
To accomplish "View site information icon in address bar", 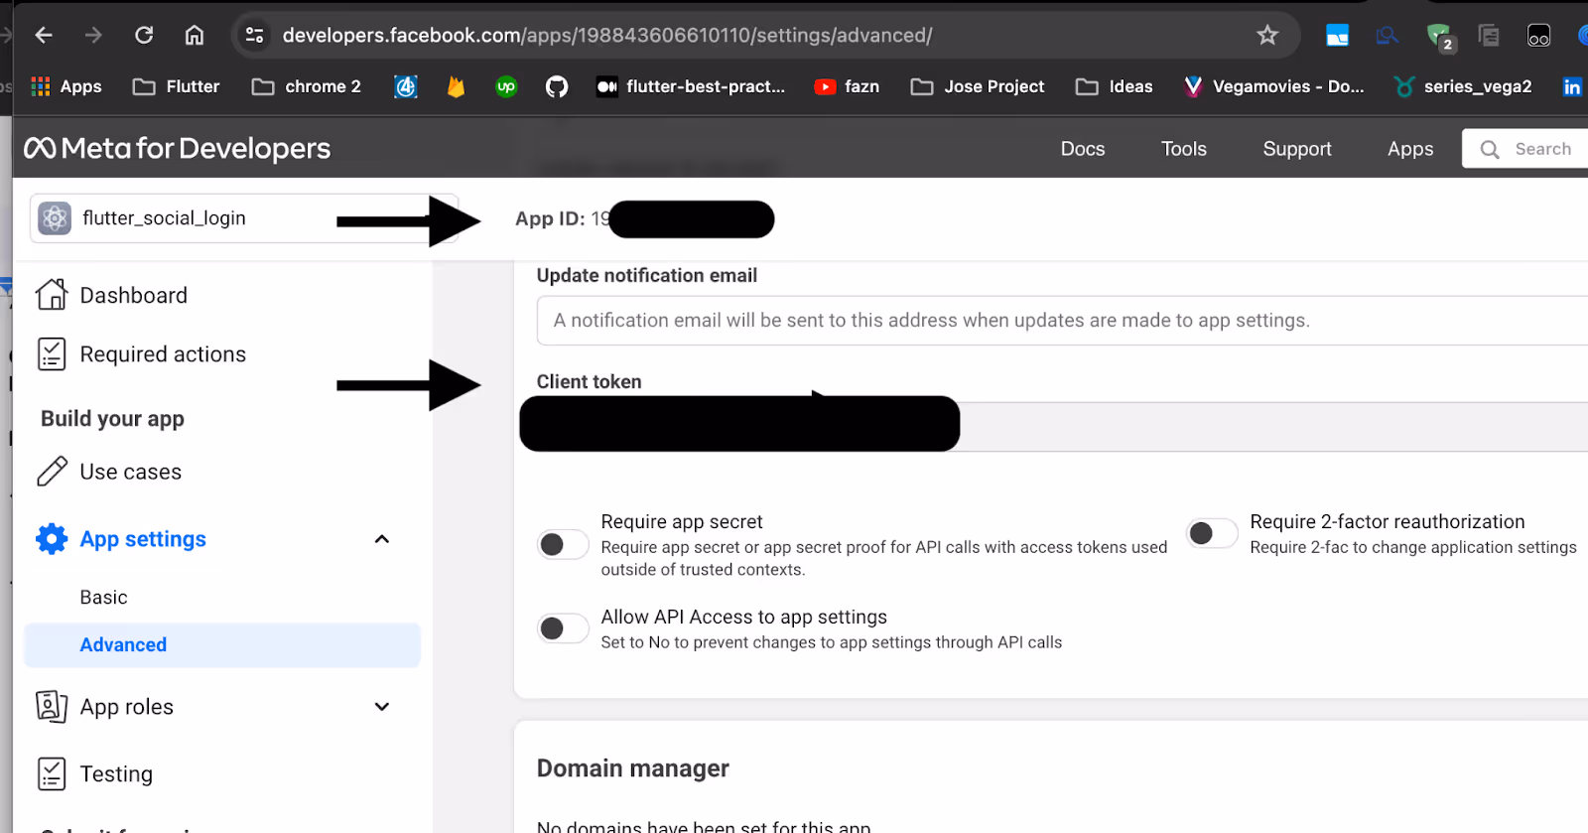I will 255,36.
